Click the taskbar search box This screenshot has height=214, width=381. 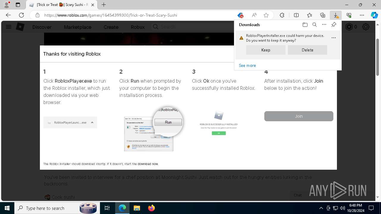point(57,208)
